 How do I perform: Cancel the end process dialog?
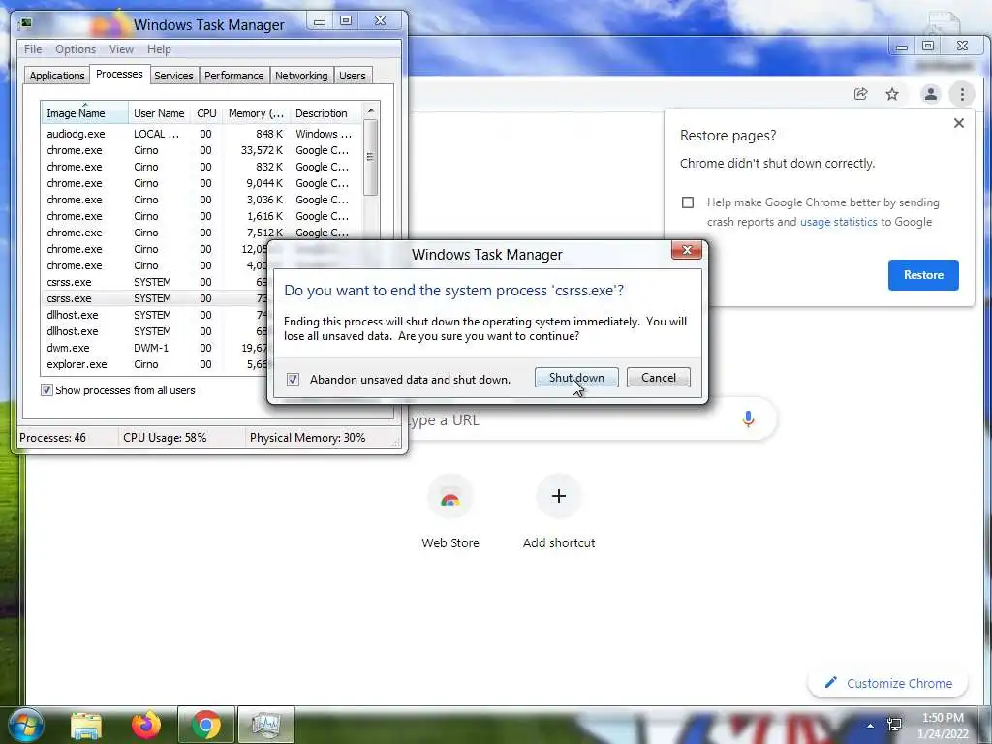658,378
